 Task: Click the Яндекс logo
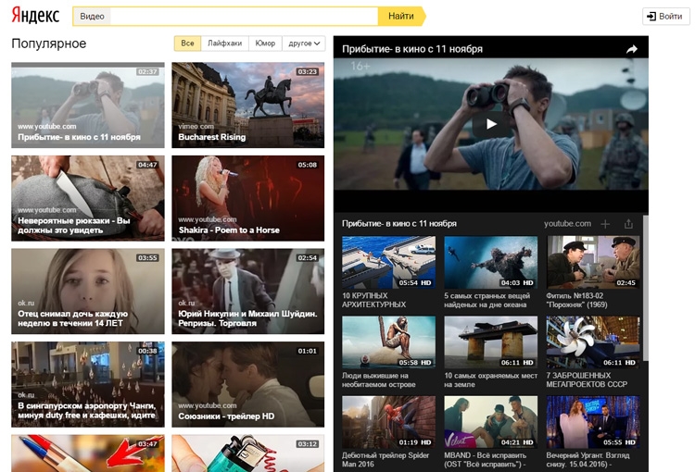click(x=35, y=16)
